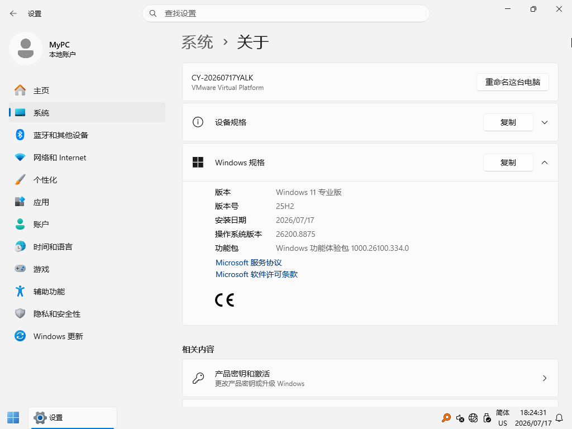The height and width of the screenshot is (429, 572).
Task: Click the 辅助功能 accessibility figure icon
Action: point(20,291)
